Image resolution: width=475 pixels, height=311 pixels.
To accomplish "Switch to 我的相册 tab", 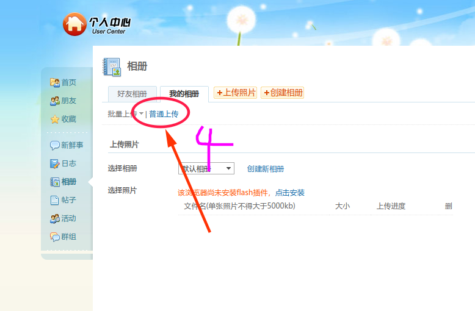I will (x=184, y=94).
